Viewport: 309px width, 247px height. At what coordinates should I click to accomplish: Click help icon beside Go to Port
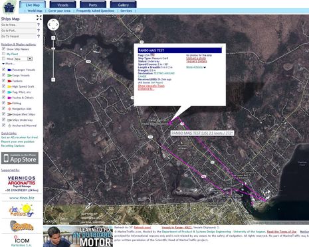tap(39, 31)
